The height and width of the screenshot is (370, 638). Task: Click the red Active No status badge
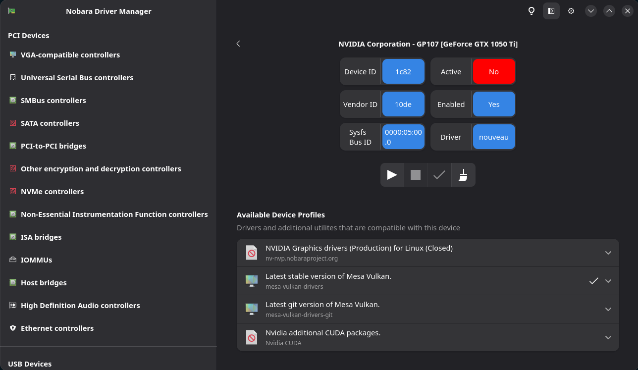coord(494,72)
